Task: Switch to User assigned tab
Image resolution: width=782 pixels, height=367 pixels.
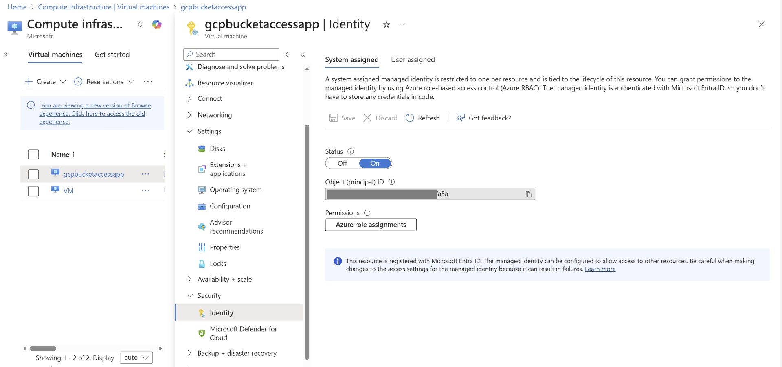Action: coord(413,60)
